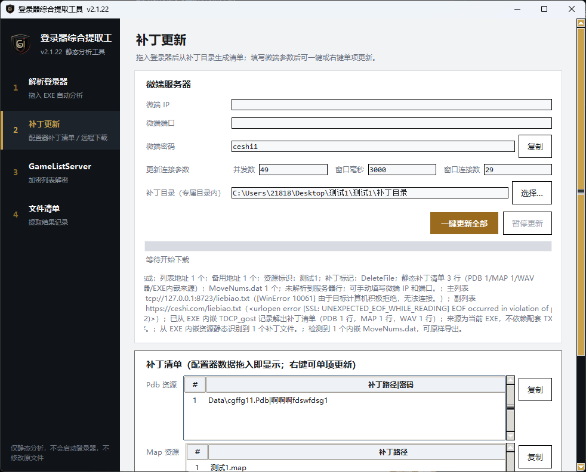Click the Pdb list scroll-up arrow
This screenshot has height=472, width=586.
510,380
